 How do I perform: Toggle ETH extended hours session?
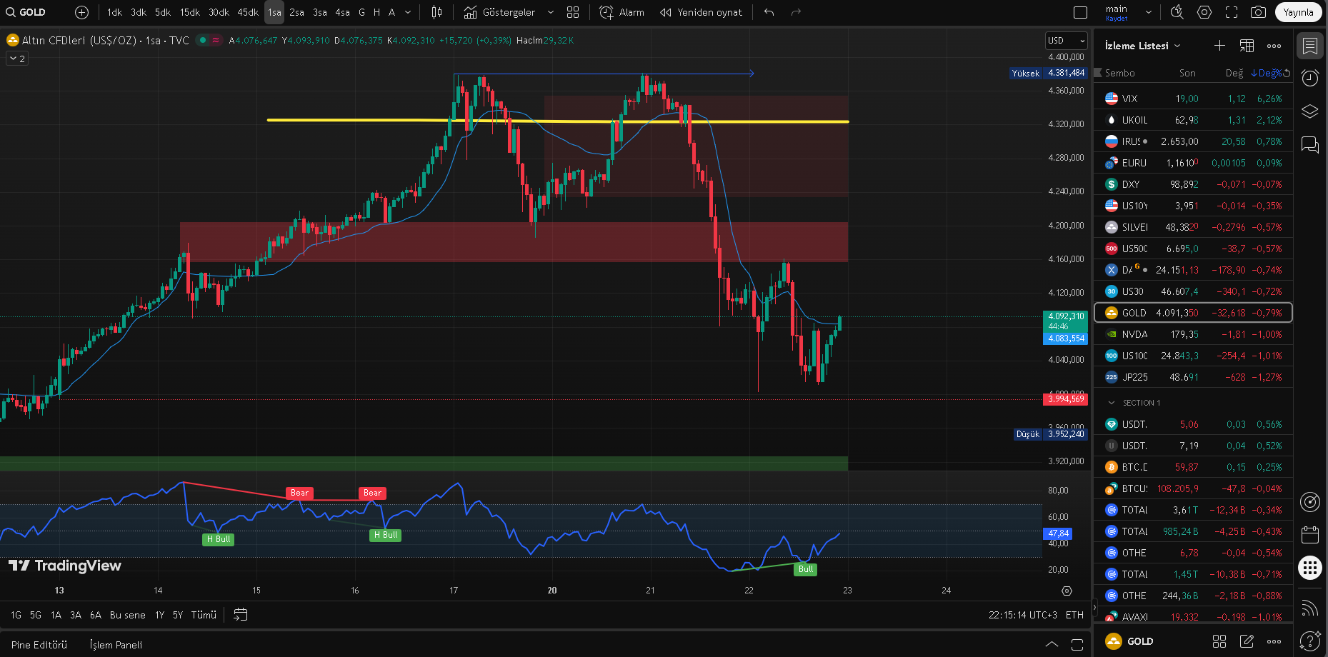[x=1074, y=615]
